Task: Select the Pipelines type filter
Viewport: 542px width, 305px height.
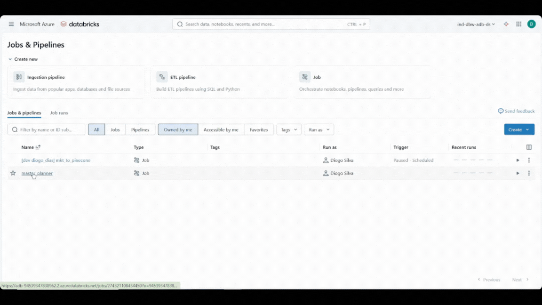Action: [140, 129]
